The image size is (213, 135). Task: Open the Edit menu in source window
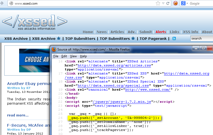tap(64, 56)
